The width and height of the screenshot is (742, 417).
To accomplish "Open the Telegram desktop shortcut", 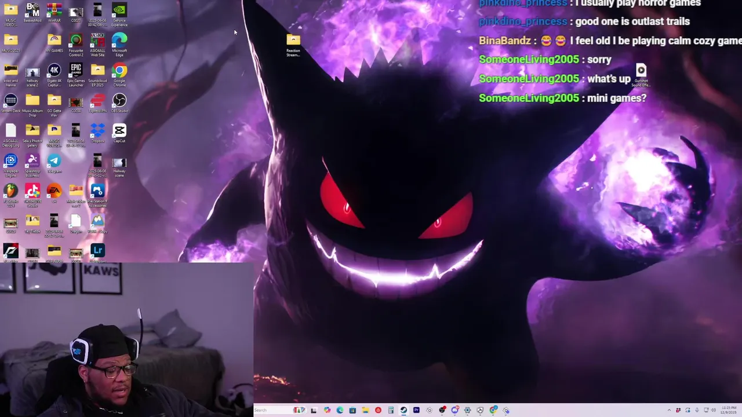I will coord(54,164).
